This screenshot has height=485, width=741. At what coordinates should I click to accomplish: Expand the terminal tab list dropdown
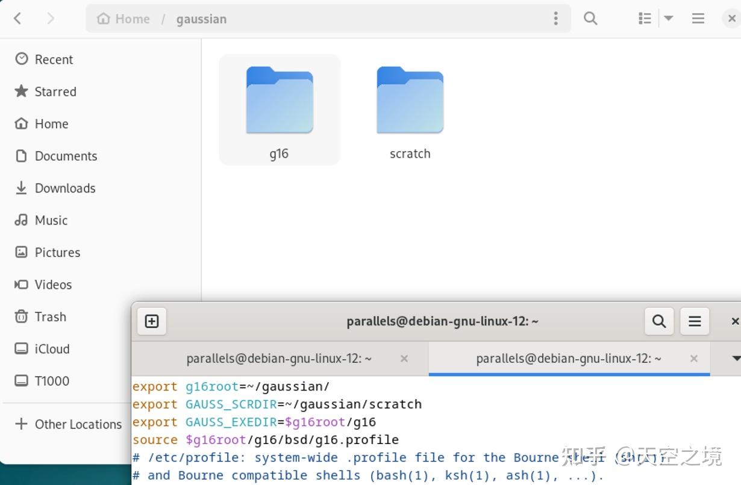pos(735,359)
